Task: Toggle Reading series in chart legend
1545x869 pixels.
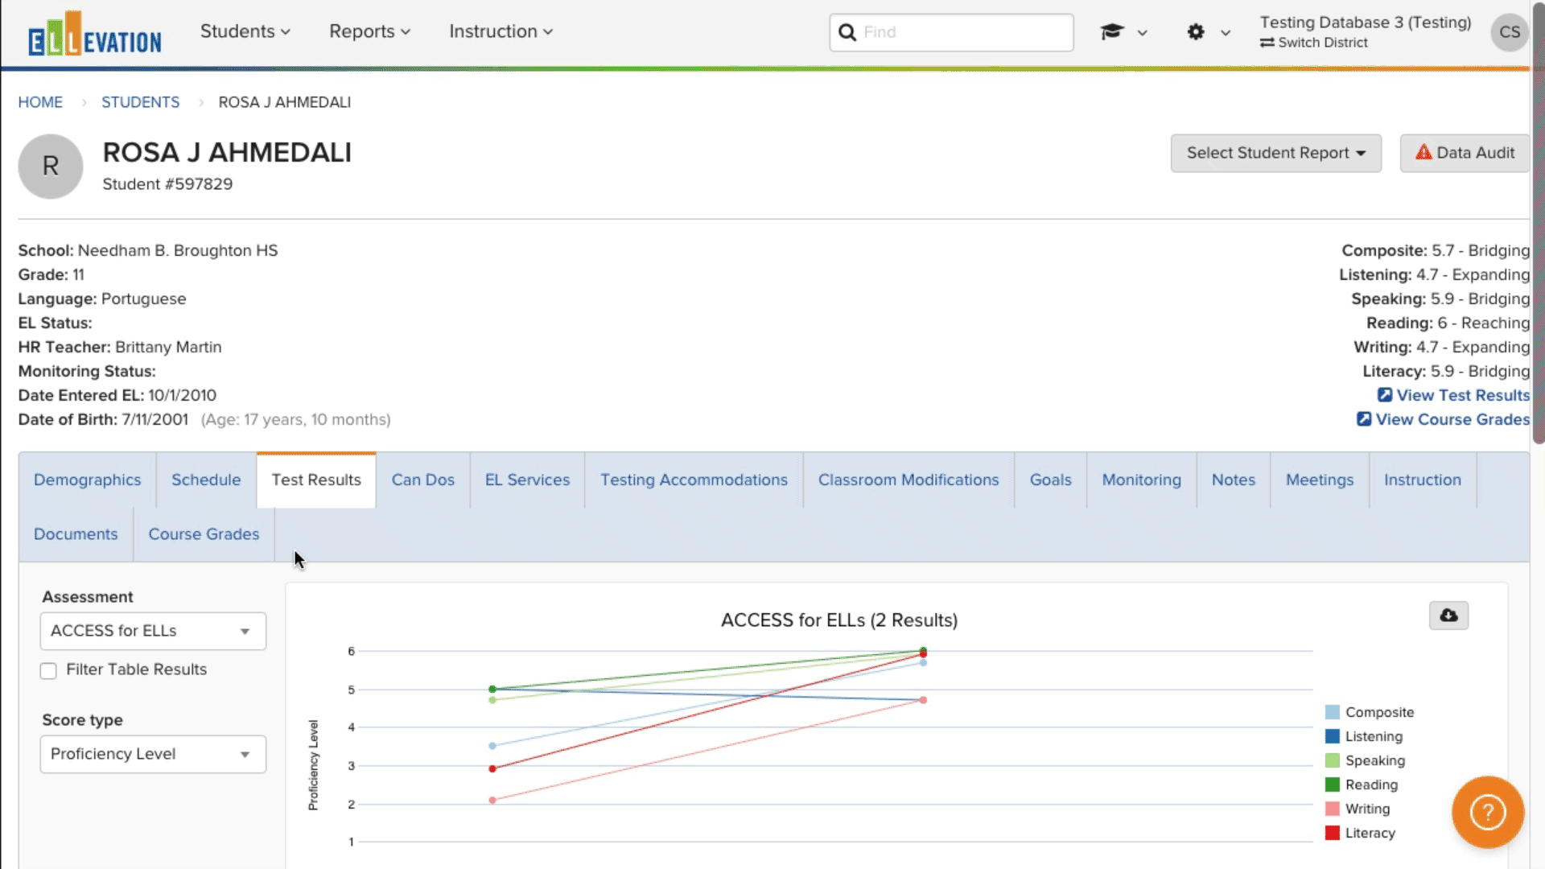Action: (x=1362, y=785)
